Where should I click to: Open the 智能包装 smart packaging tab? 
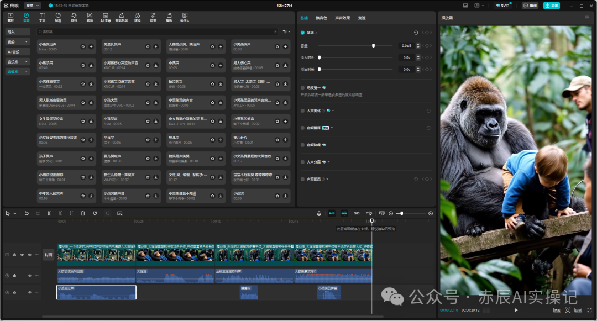tap(122, 17)
